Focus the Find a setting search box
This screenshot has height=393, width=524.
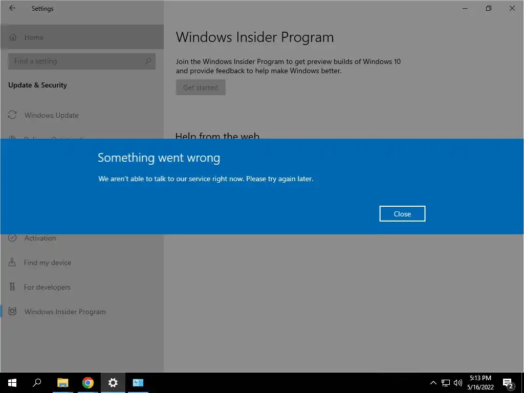point(82,61)
